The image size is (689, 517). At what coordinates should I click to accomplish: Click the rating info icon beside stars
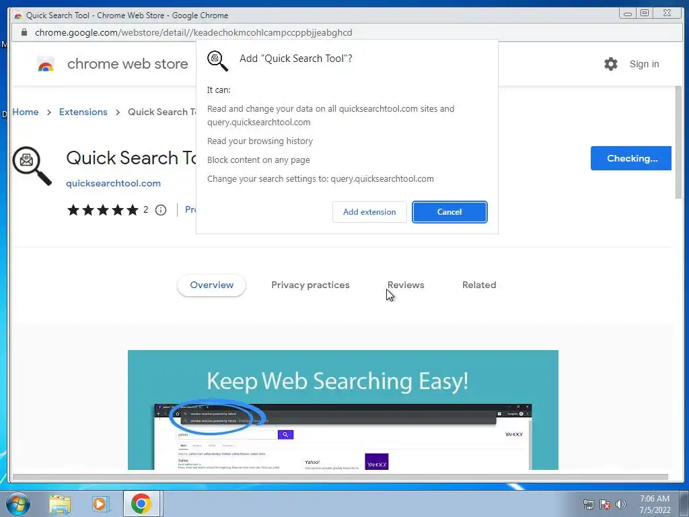pyautogui.click(x=161, y=210)
